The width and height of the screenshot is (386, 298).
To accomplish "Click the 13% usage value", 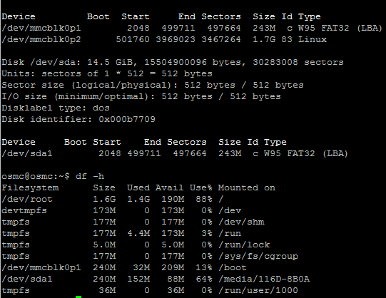I will point(204,268).
